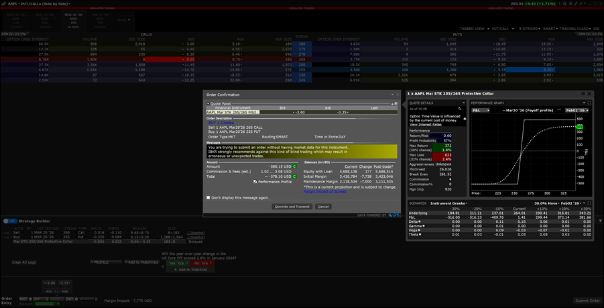Click Override and Transmit button
Screen dimensions: 604x308
tap(292, 207)
